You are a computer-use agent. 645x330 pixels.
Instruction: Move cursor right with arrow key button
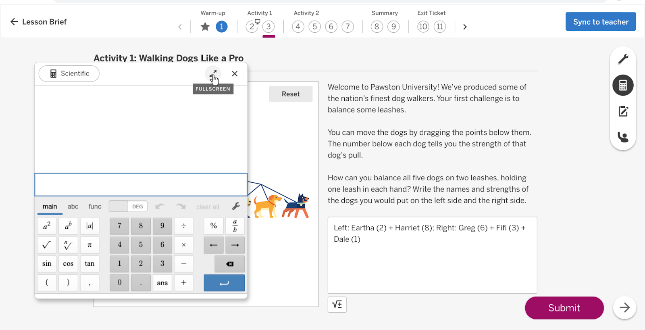tap(235, 245)
